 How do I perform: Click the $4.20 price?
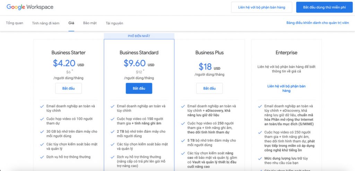pos(64,63)
